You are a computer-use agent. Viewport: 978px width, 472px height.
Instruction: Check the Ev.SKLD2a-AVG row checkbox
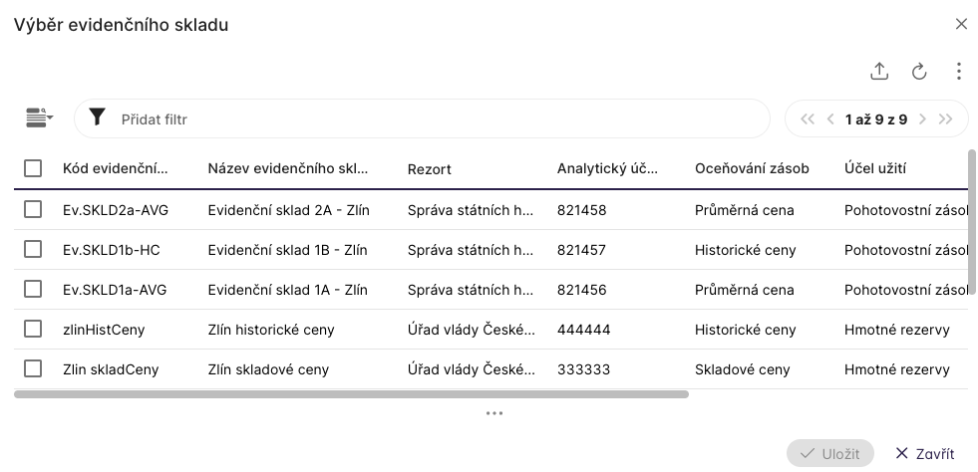(33, 209)
